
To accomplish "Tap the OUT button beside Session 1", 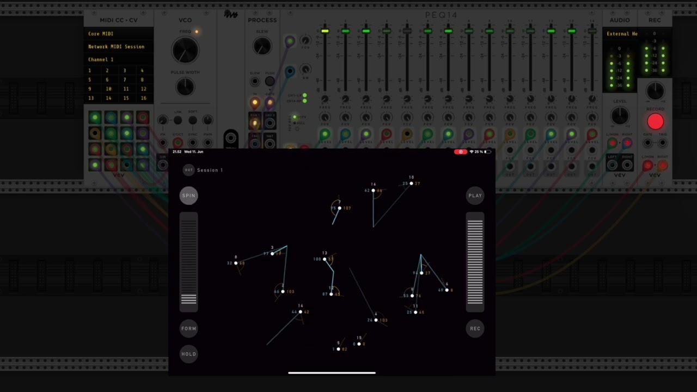I will (x=188, y=170).
